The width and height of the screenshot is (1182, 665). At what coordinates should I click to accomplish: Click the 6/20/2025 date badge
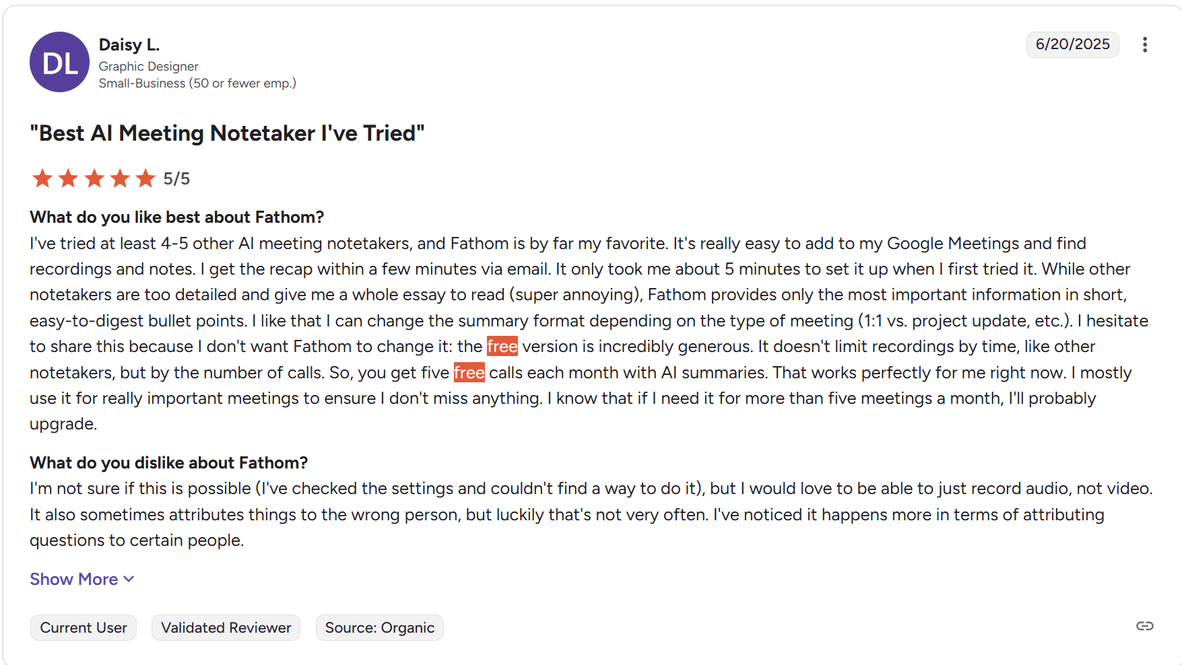click(1072, 44)
